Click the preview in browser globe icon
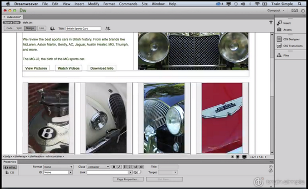Screen dimensions: 308x189 52,29
